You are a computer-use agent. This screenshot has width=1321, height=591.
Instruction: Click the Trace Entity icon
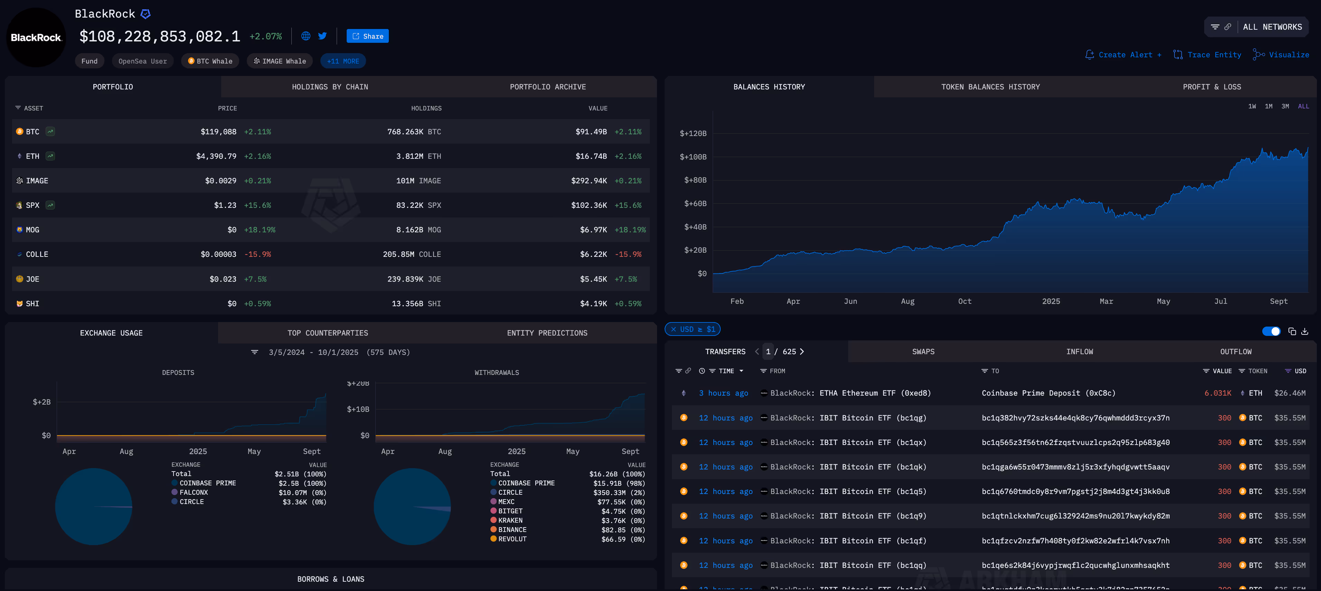coord(1178,55)
